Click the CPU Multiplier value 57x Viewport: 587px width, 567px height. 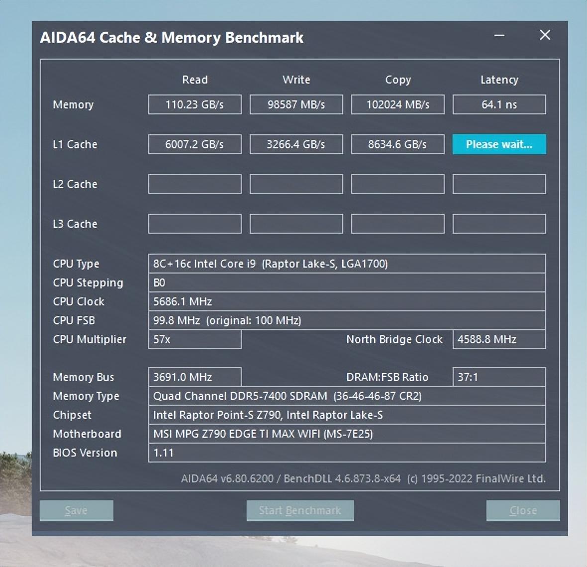[x=195, y=339]
